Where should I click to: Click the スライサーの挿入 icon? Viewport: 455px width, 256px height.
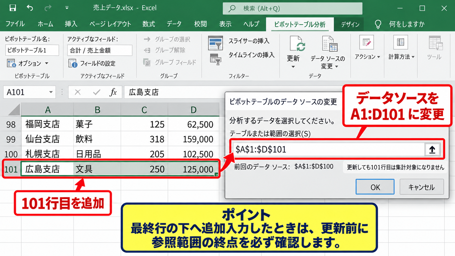[216, 43]
